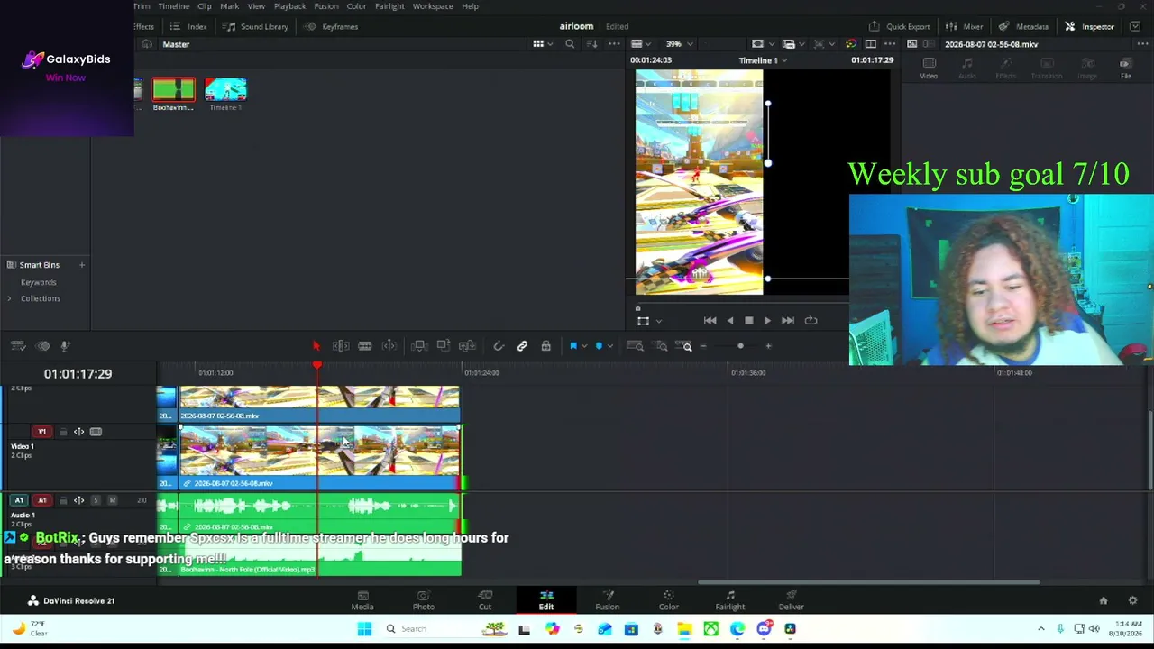The width and height of the screenshot is (1154, 649).
Task: Open media pool view mode dropdown
Action: point(543,44)
